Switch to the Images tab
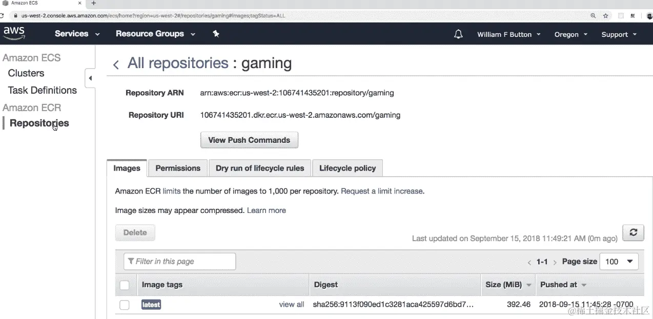This screenshot has height=319, width=653. tap(127, 168)
